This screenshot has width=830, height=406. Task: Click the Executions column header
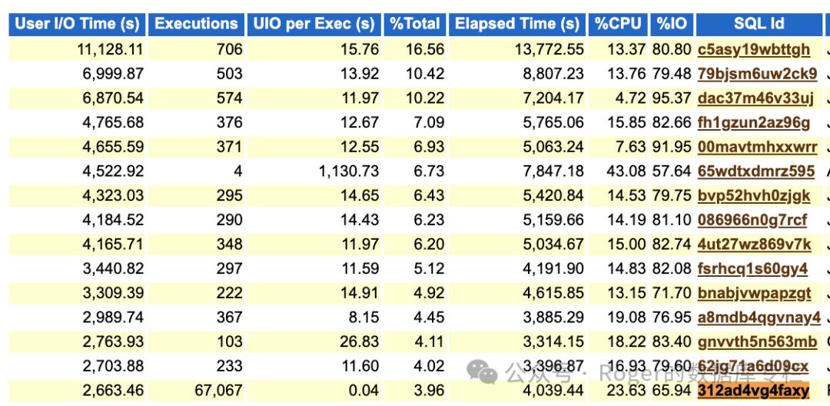pos(196,24)
